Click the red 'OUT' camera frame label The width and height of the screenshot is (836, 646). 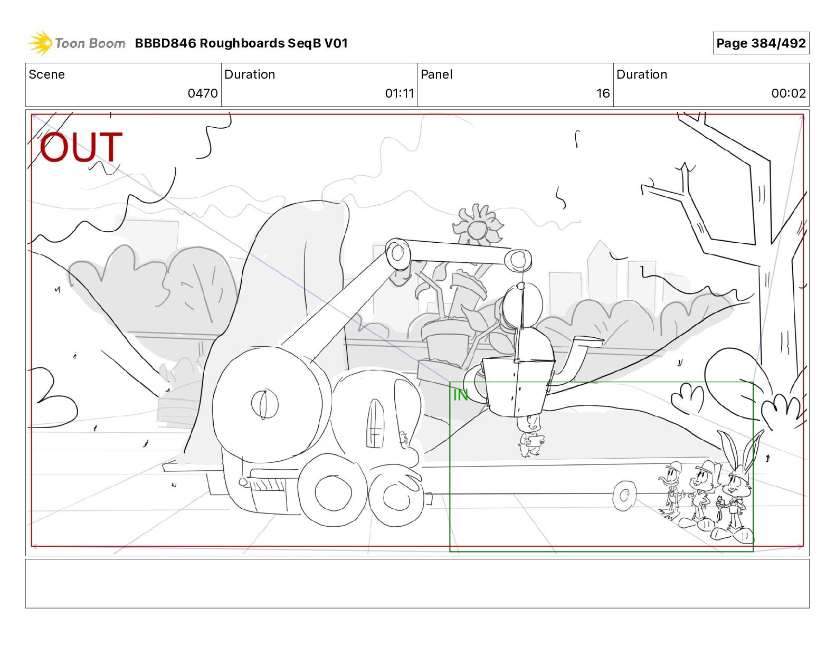pos(81,147)
